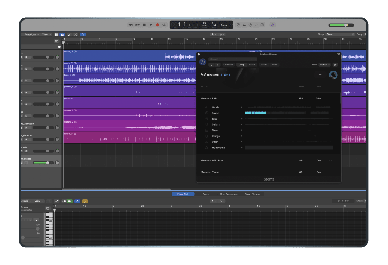Screen dimensions: 388x265
Task: Click the Replace mode icon in control bar
Action: pyautogui.click(x=238, y=25)
